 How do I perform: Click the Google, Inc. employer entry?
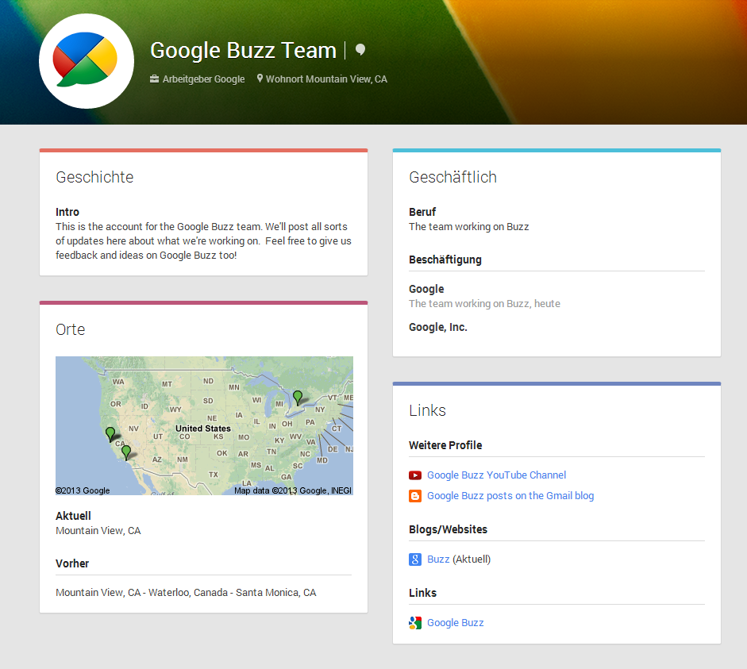point(438,327)
